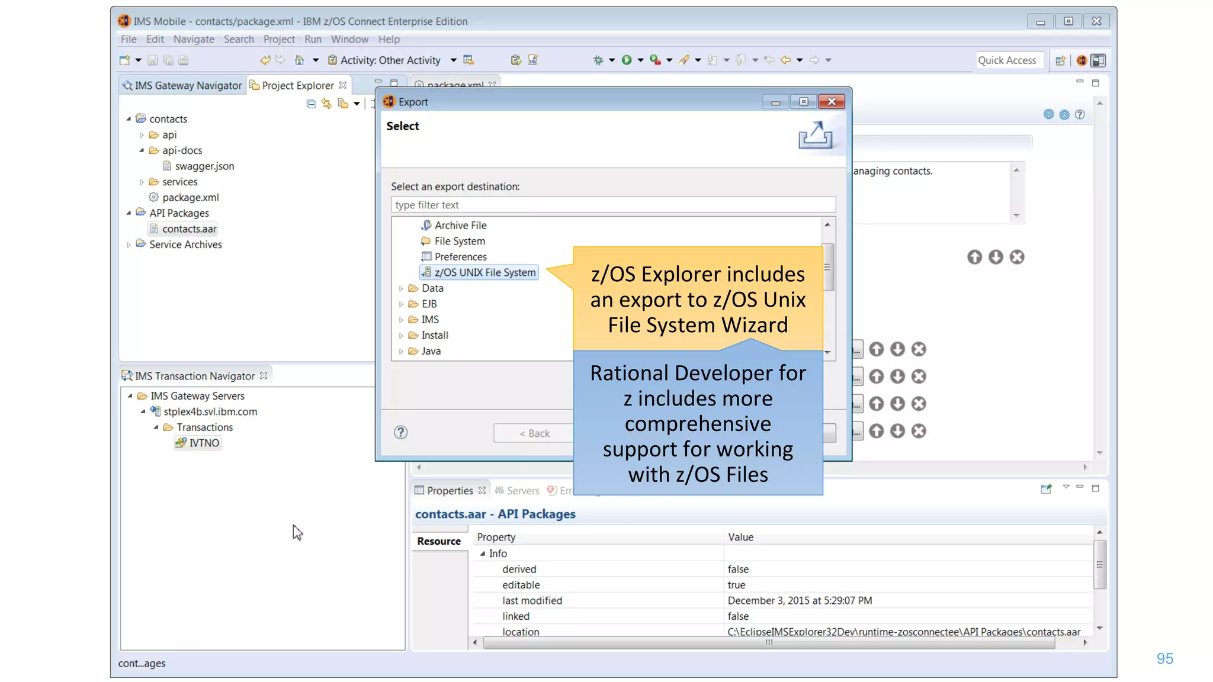Click the Back button in Export dialog
The width and height of the screenshot is (1213, 682).
[x=534, y=433]
